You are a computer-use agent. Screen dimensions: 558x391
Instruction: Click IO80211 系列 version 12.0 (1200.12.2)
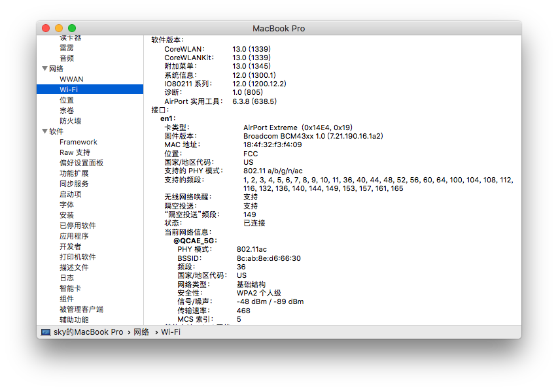click(x=259, y=84)
